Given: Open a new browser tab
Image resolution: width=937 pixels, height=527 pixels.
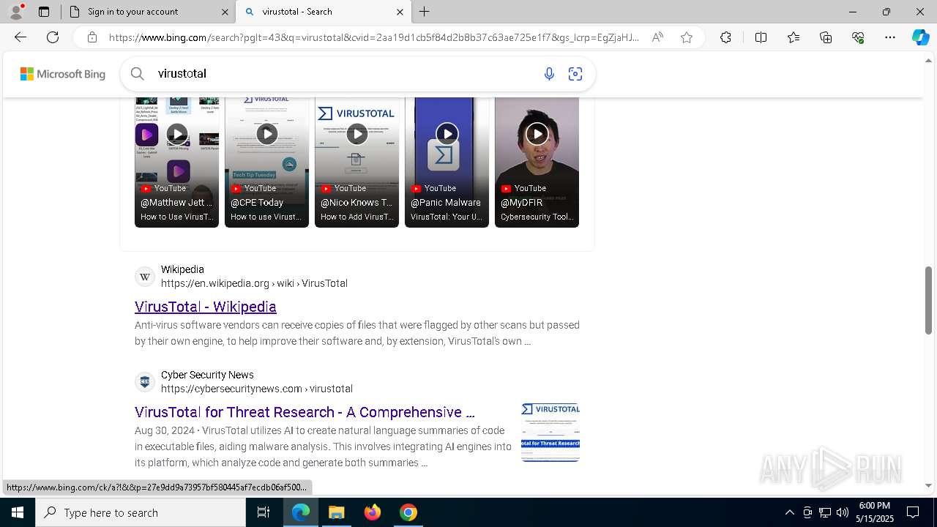Looking at the screenshot, I should [x=425, y=12].
